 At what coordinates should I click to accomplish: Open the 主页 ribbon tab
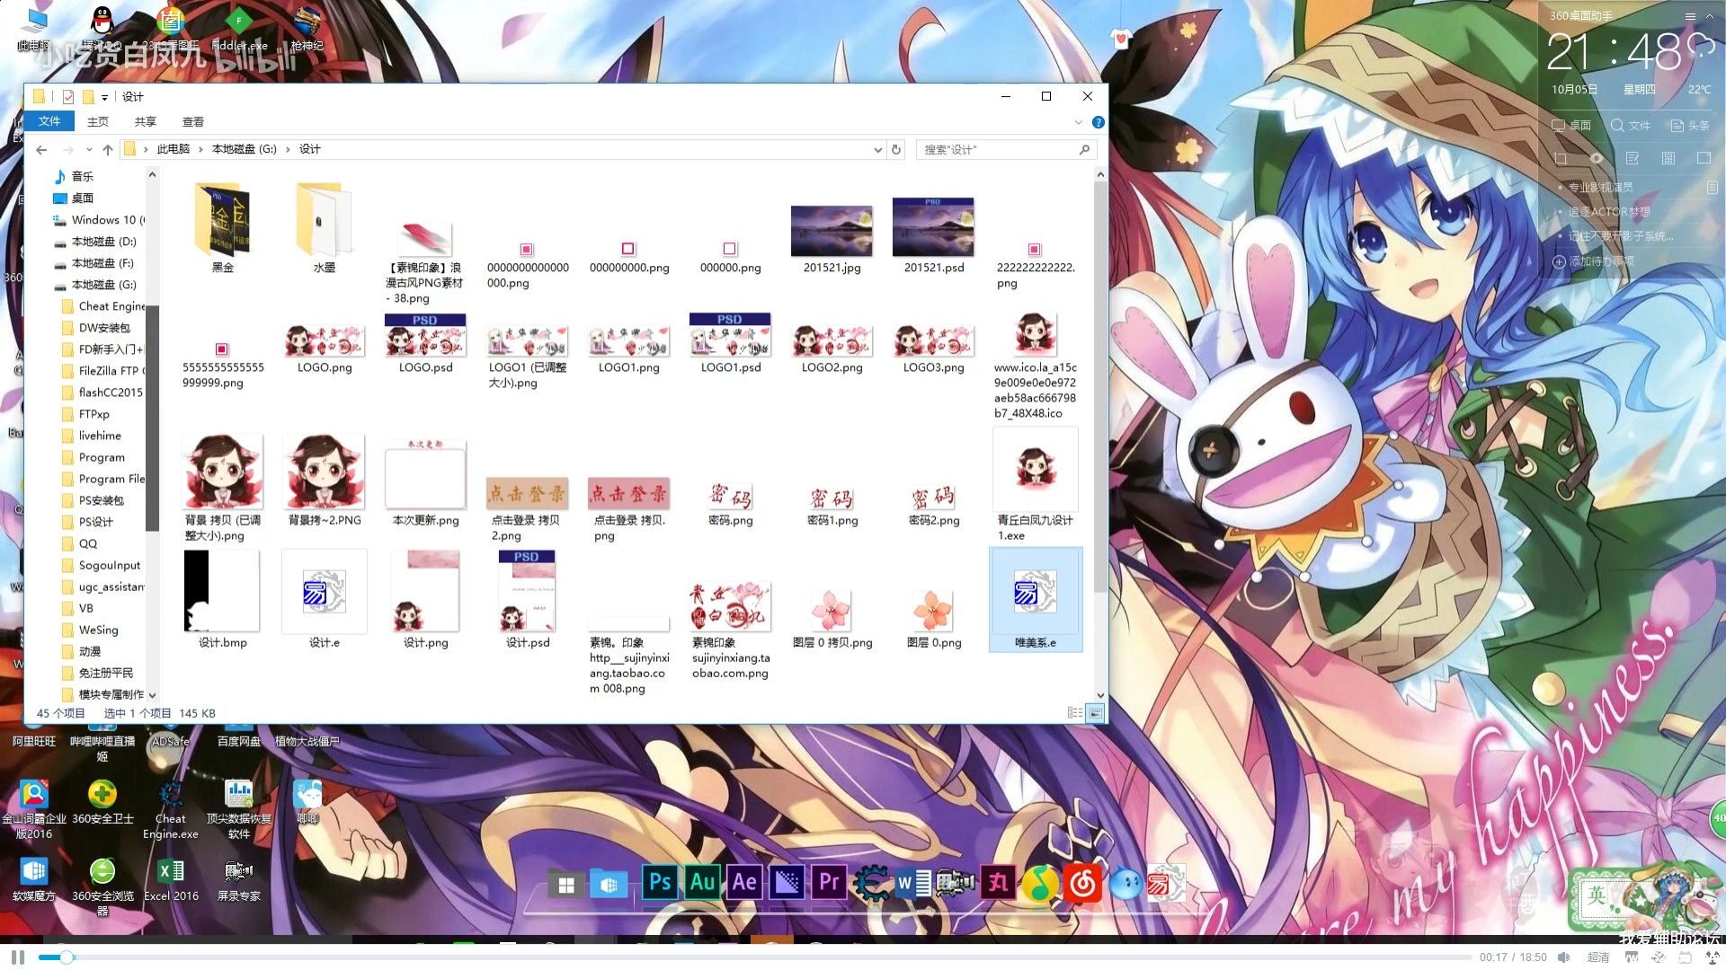tap(98, 121)
